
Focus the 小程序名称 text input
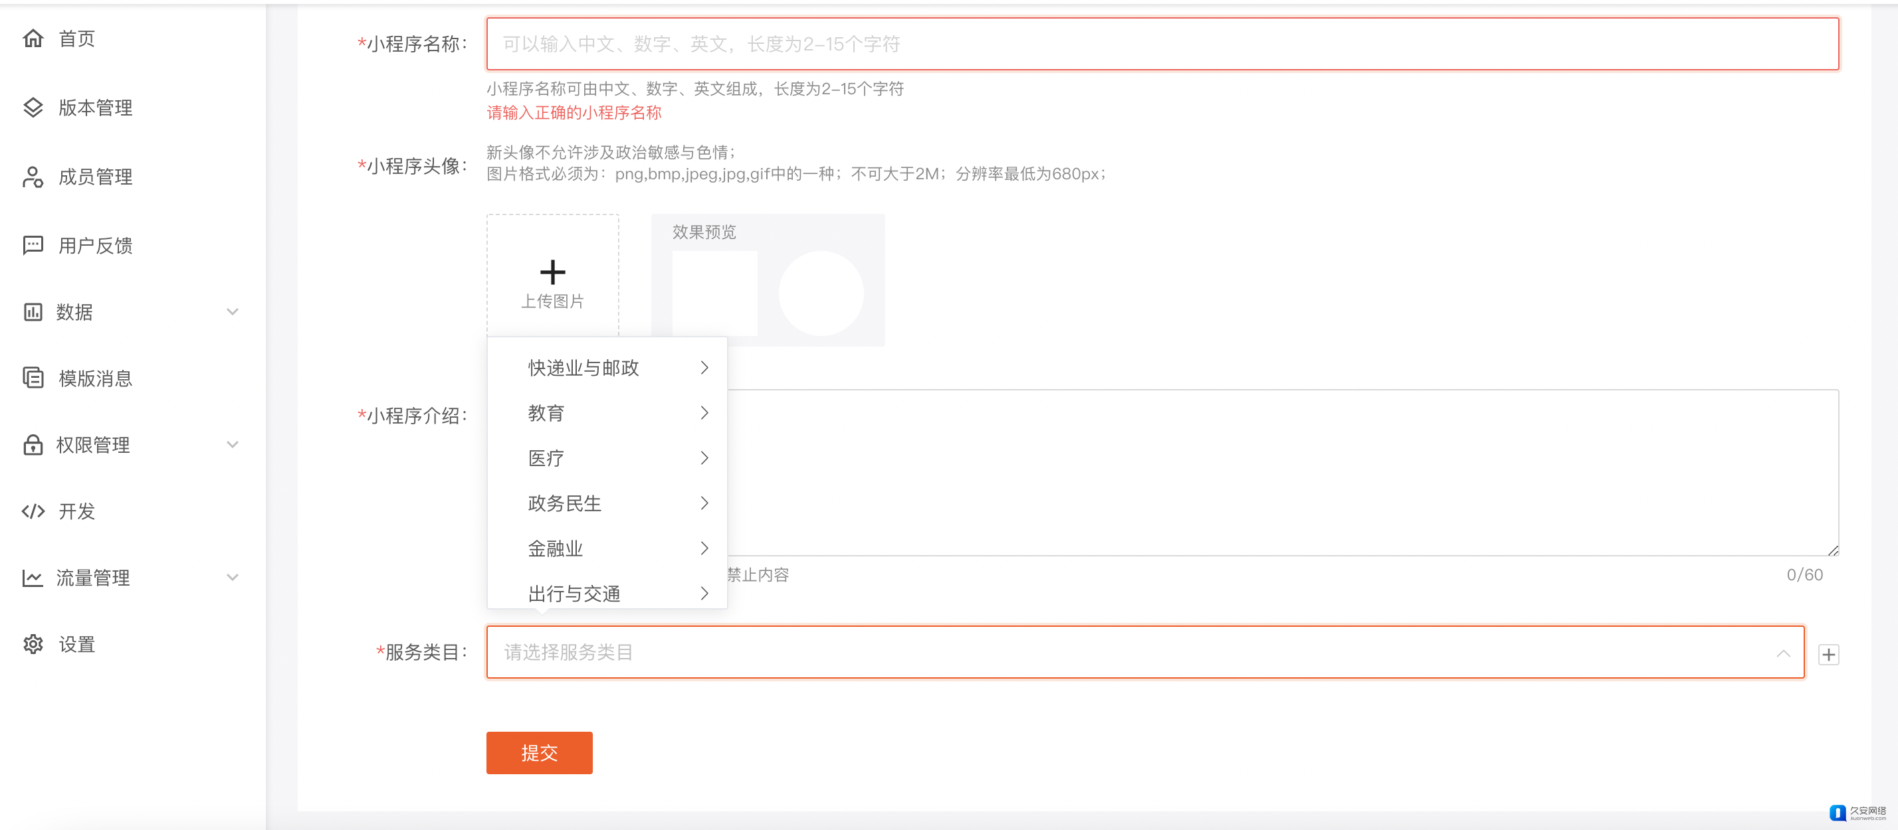[1162, 44]
